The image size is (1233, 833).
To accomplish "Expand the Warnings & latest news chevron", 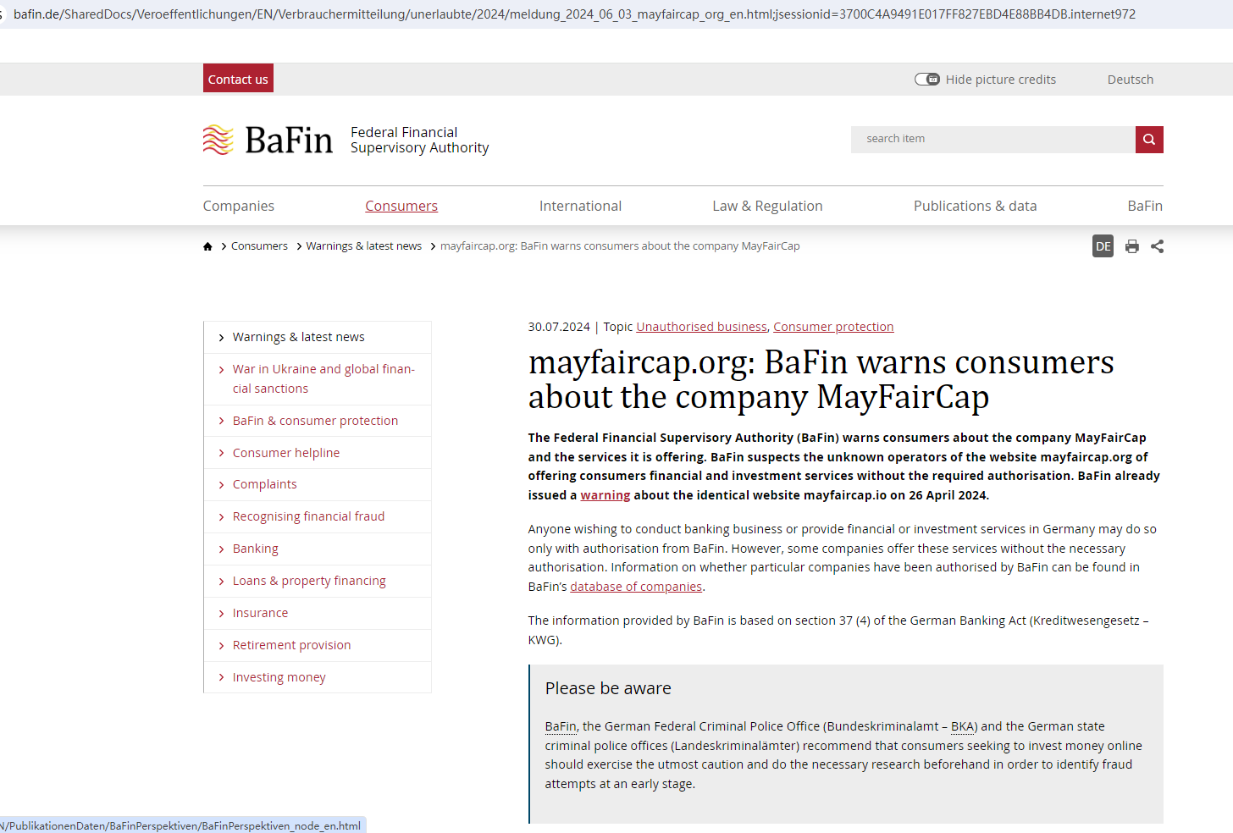I will tap(222, 338).
